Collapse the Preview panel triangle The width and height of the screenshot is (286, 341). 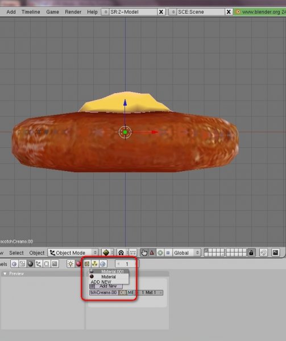point(5,273)
